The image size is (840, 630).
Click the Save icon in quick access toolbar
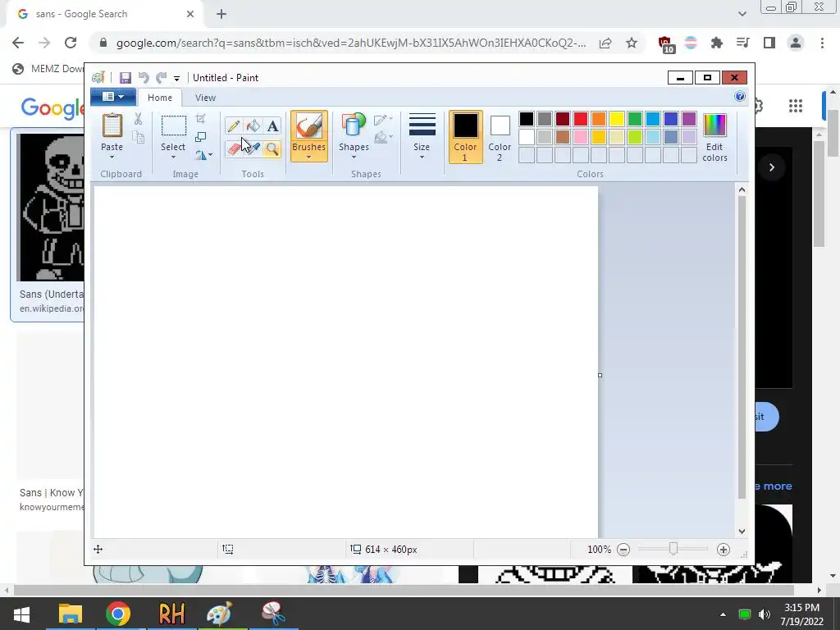click(126, 78)
